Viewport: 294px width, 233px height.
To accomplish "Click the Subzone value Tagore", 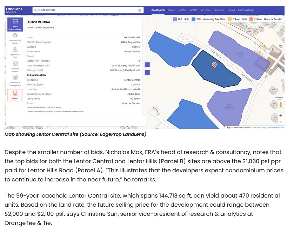I will [x=136, y=47].
